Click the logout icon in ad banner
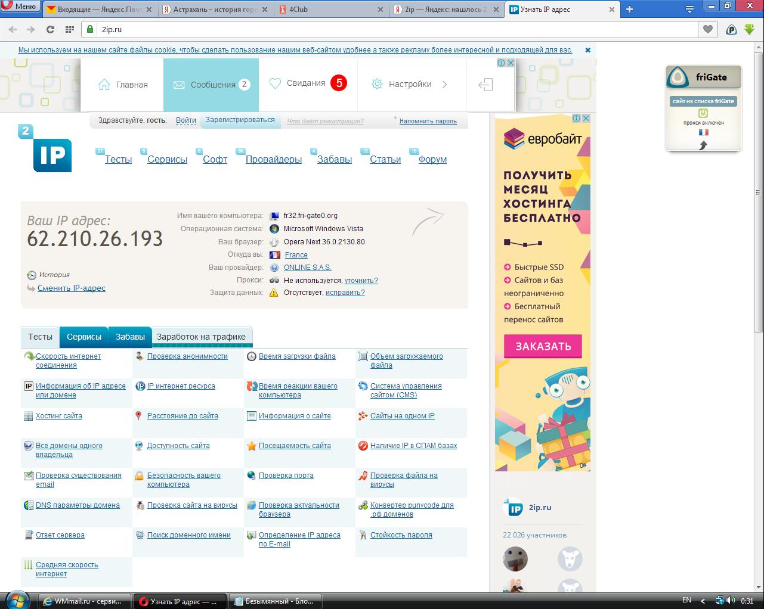The width and height of the screenshot is (764, 609). (x=485, y=85)
